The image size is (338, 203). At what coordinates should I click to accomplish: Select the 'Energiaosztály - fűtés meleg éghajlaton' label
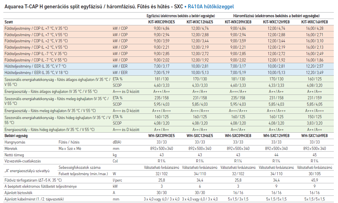(x=50, y=111)
